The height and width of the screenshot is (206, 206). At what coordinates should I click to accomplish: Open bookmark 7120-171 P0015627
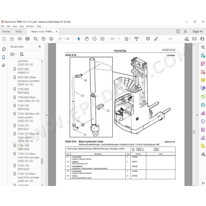coord(23,127)
